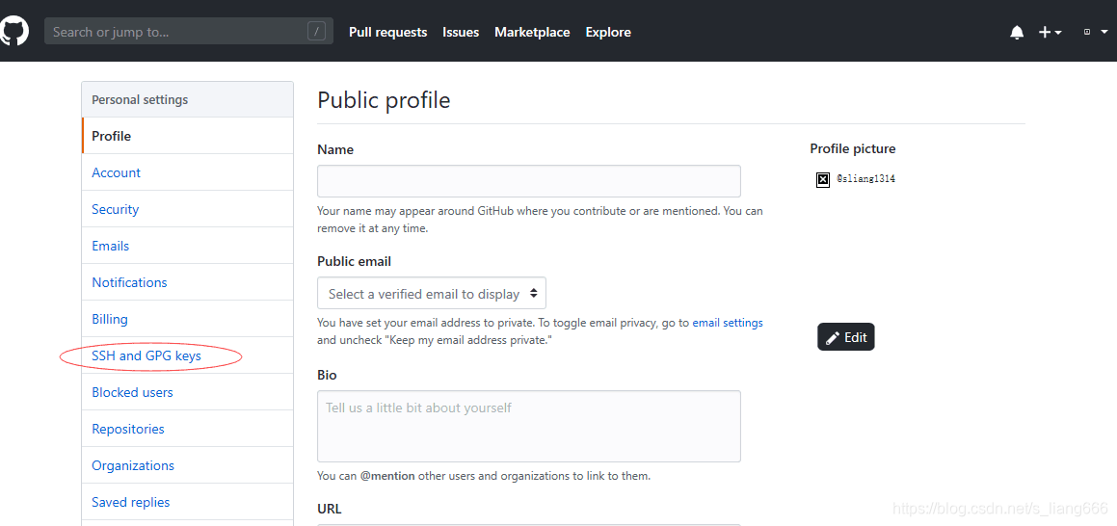
Task: Click the GitHub Octocat logo
Action: [x=13, y=31]
